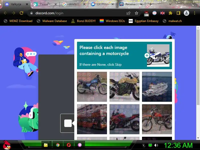
Task: Open the pink flower taskbar app
Action: (x=80, y=145)
